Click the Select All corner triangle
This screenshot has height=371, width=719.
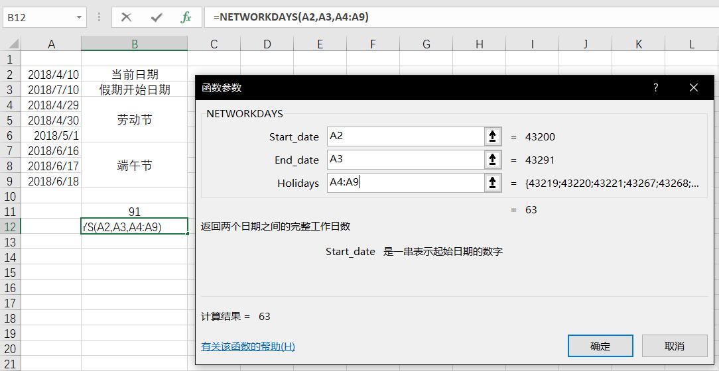(x=14, y=44)
